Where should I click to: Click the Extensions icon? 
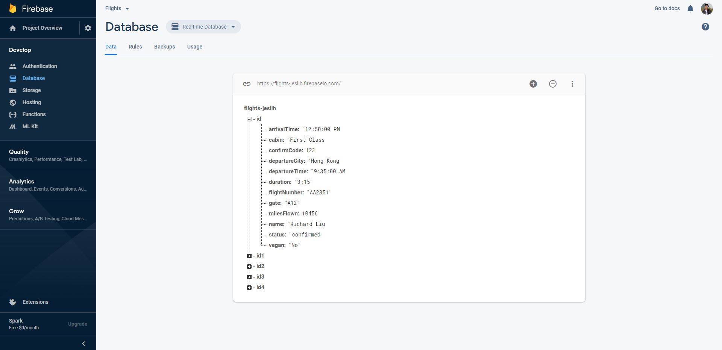(x=13, y=302)
